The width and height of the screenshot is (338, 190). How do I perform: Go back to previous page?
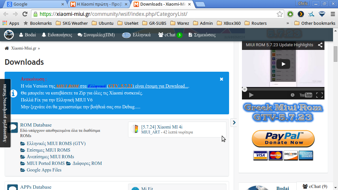6,14
